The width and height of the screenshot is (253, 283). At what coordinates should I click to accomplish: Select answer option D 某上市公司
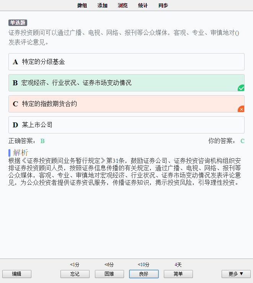coord(126,125)
